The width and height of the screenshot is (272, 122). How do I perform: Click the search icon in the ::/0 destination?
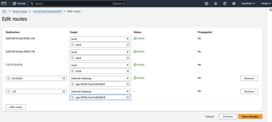click(x=8, y=92)
